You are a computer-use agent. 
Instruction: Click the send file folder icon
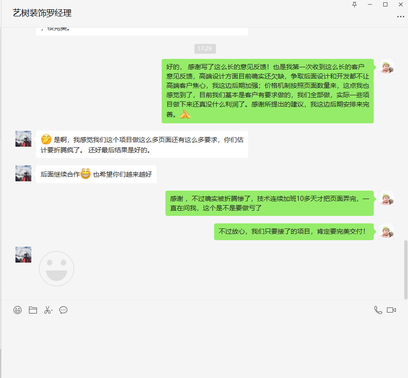click(33, 310)
